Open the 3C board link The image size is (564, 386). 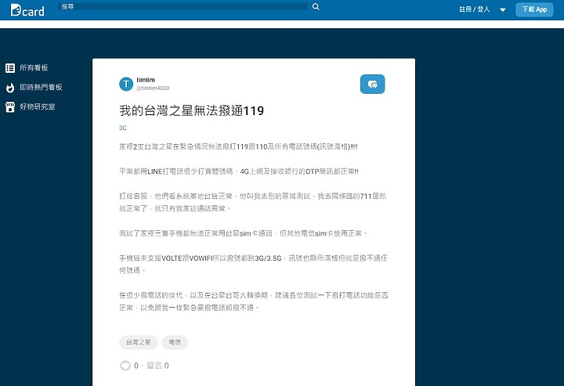coord(123,128)
